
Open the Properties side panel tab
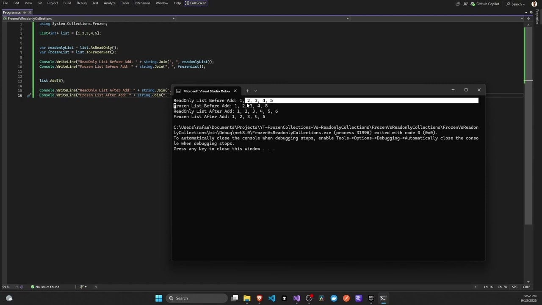(x=537, y=17)
